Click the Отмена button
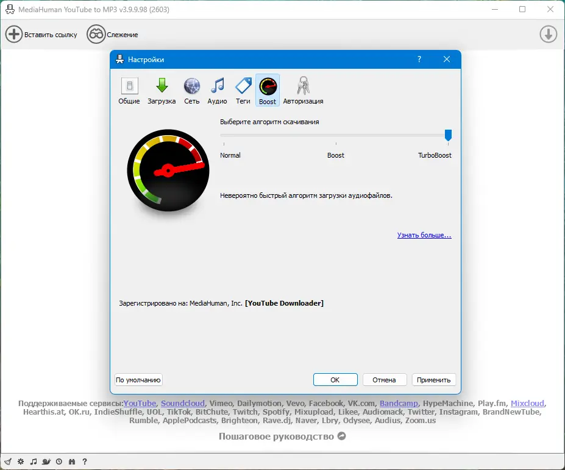This screenshot has height=470, width=565. (x=385, y=380)
